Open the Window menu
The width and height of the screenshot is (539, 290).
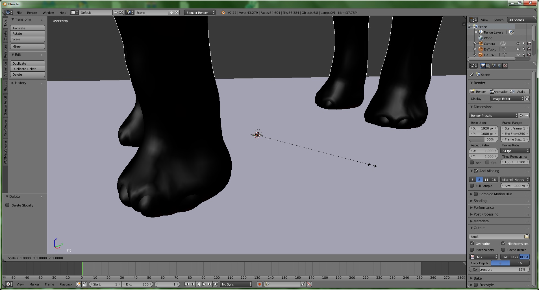pos(48,12)
